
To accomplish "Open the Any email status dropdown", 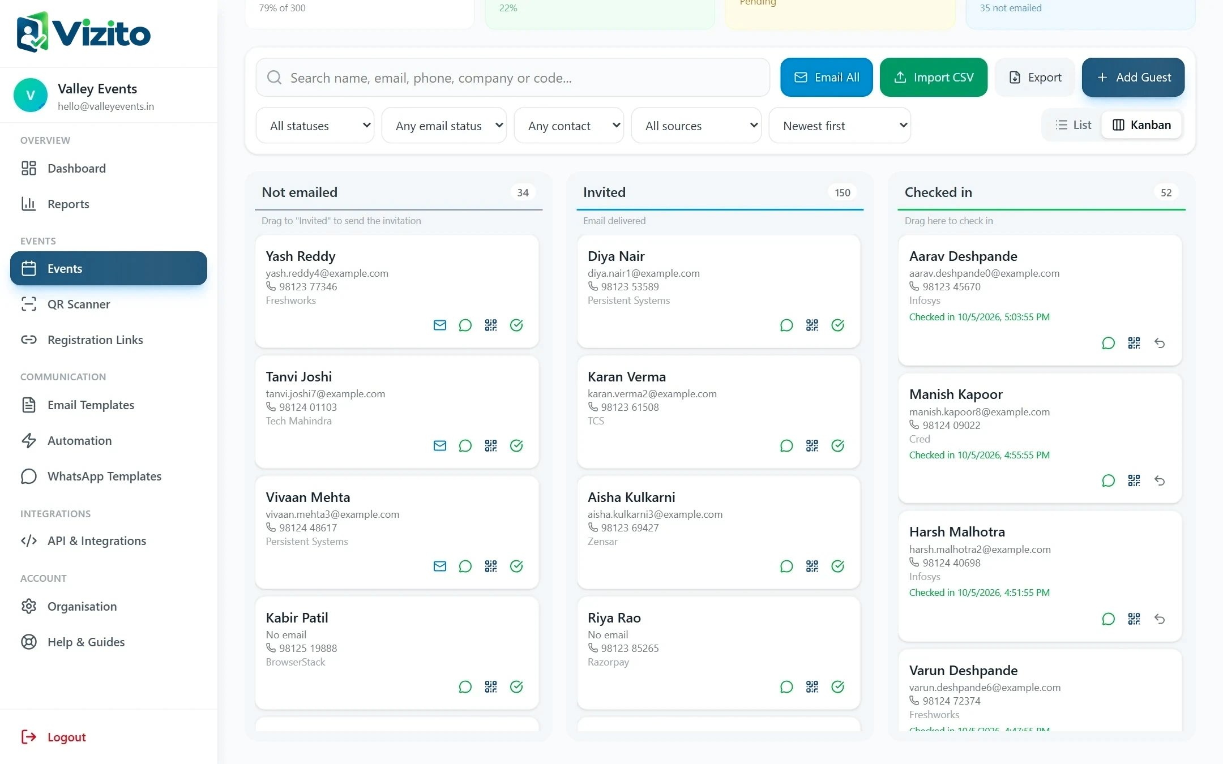I will pos(444,126).
